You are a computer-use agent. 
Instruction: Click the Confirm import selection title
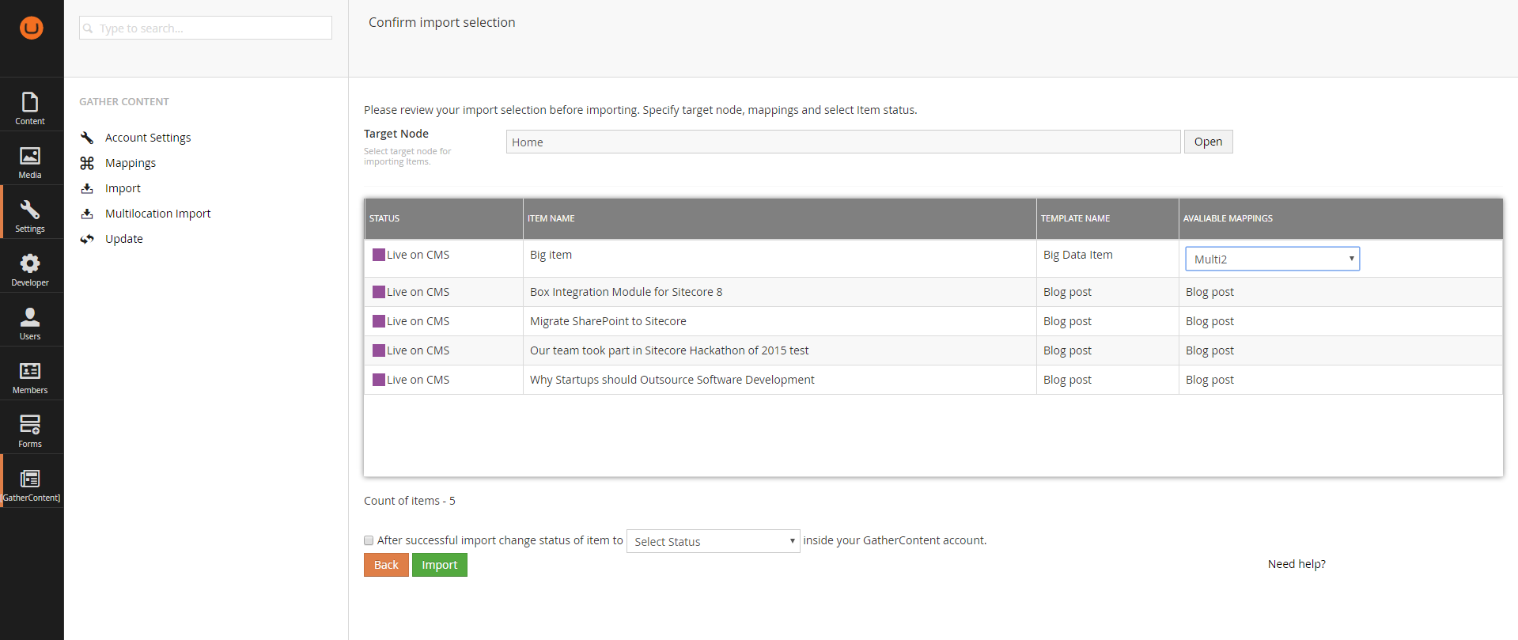coord(441,22)
